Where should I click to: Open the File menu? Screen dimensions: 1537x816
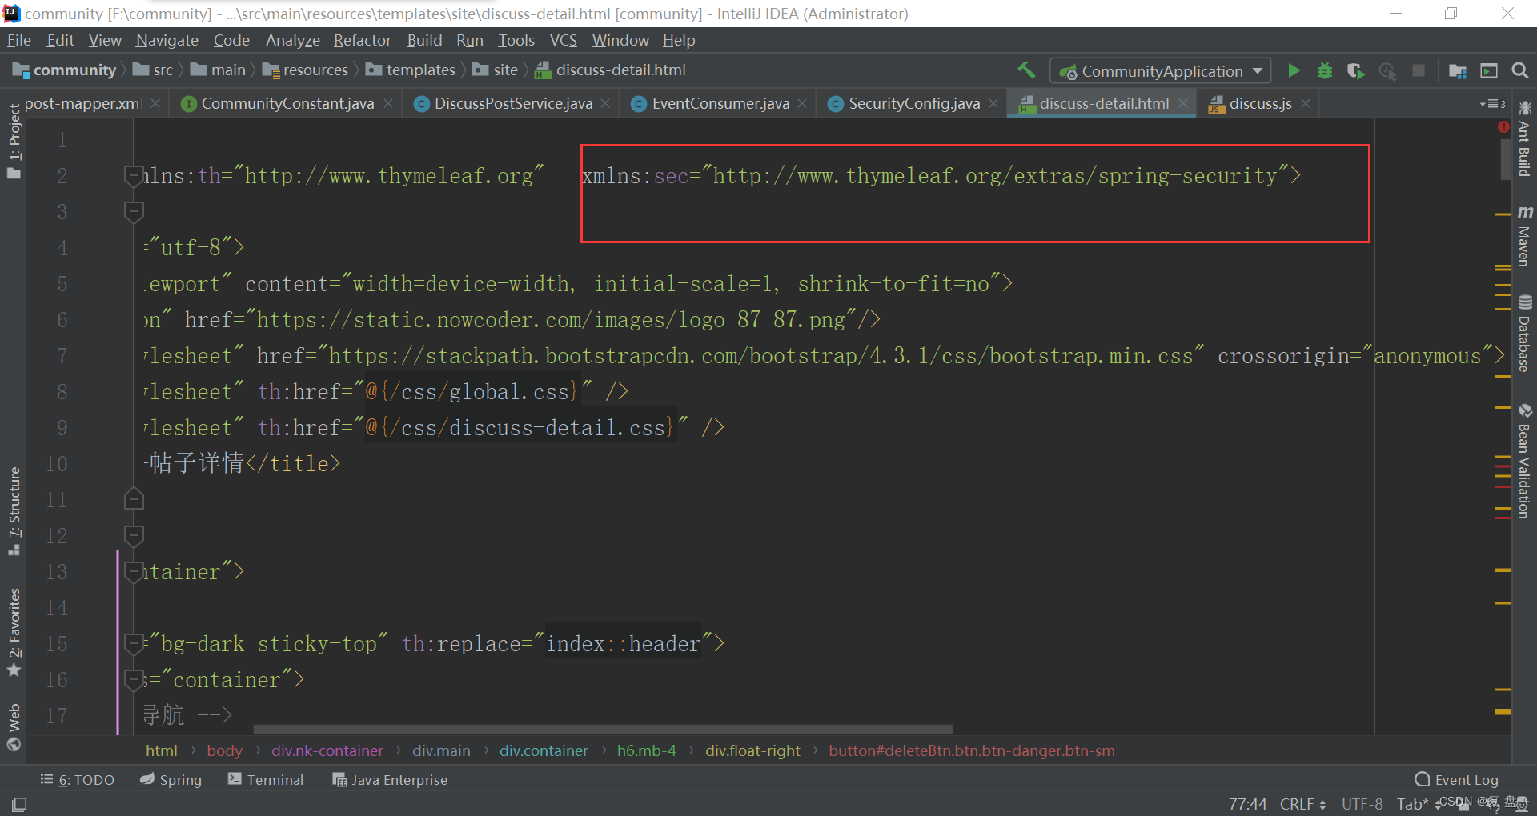[x=18, y=40]
